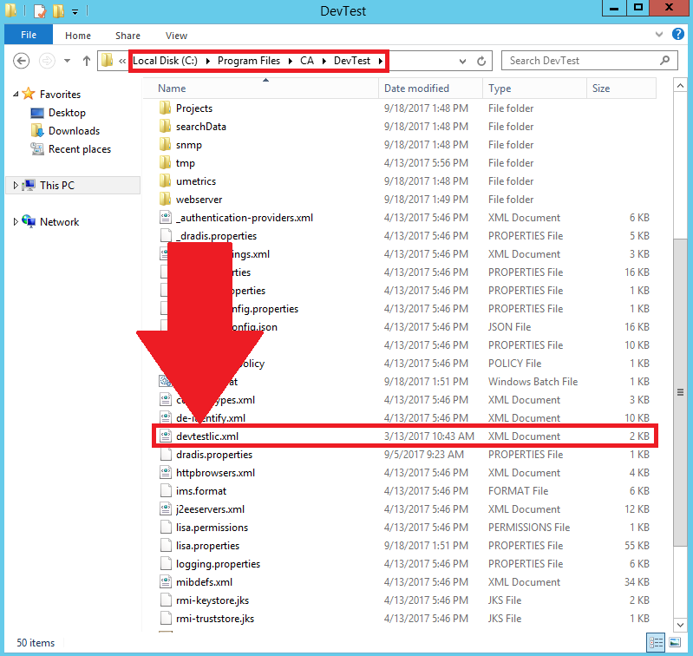Click CA breadcrumb in address bar
Screen dimensions: 693x656
(x=307, y=61)
